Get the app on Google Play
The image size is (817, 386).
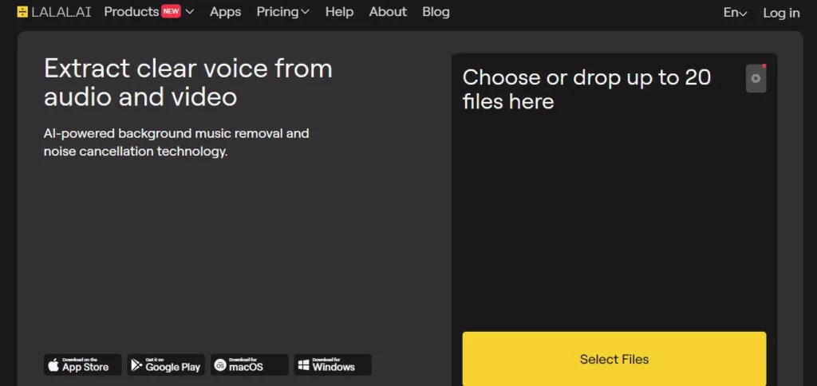[166, 364]
